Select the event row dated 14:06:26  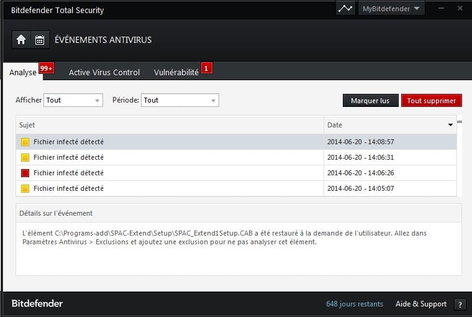point(236,173)
